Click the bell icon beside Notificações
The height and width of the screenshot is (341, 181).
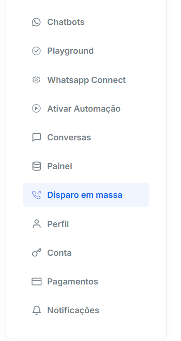37,310
